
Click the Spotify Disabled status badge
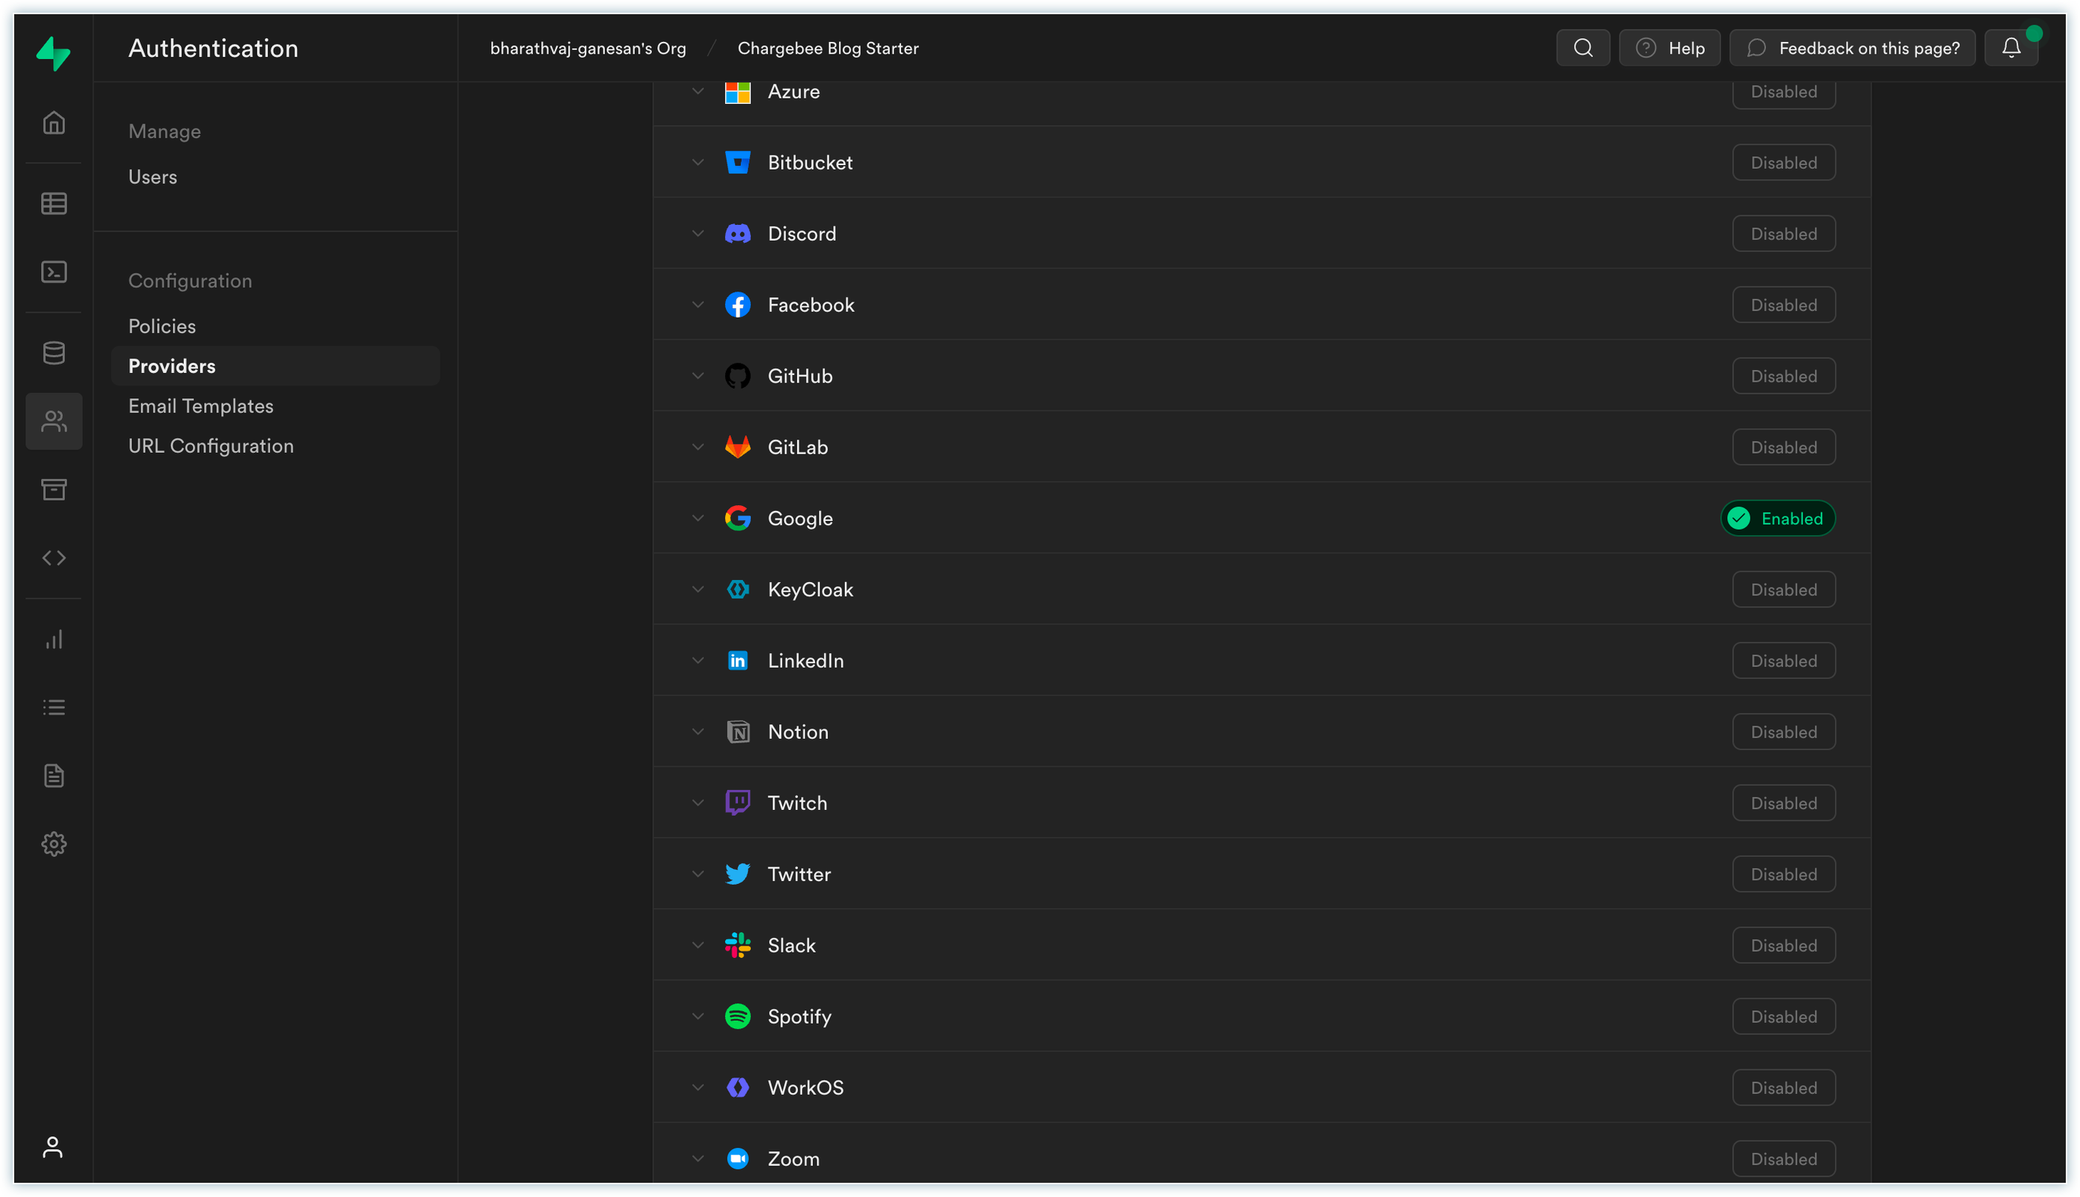1783,1016
